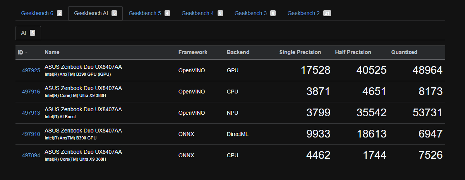
Task: Click the Intel(R) AI Boost subtitle
Action: click(x=60, y=117)
